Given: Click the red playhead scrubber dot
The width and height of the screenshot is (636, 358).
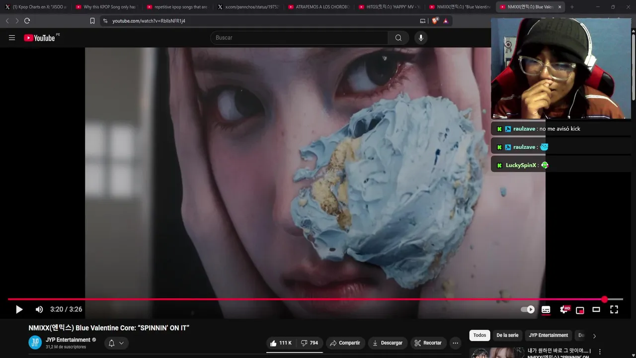Looking at the screenshot, I should coord(604,299).
